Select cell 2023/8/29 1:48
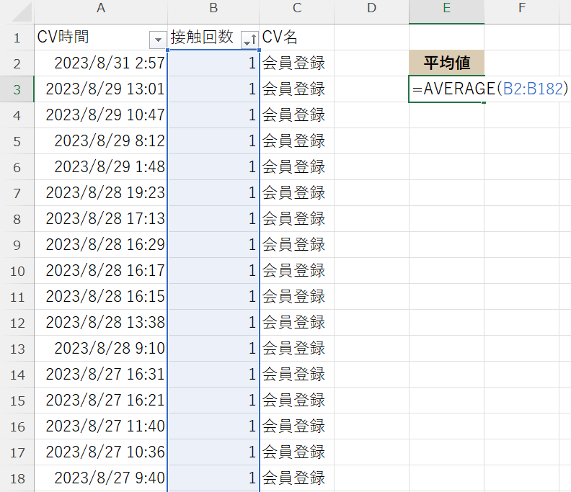The width and height of the screenshot is (571, 492). pyautogui.click(x=101, y=166)
